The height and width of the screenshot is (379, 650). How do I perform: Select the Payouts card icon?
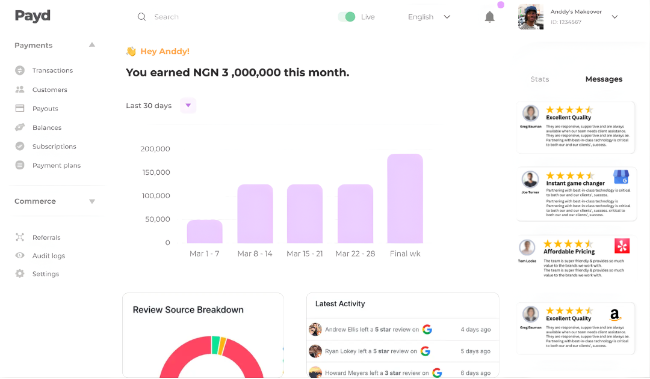[x=20, y=109]
